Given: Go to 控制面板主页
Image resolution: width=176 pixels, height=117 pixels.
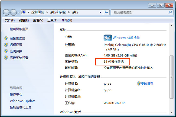Looking at the screenshot, I should point(19,29).
